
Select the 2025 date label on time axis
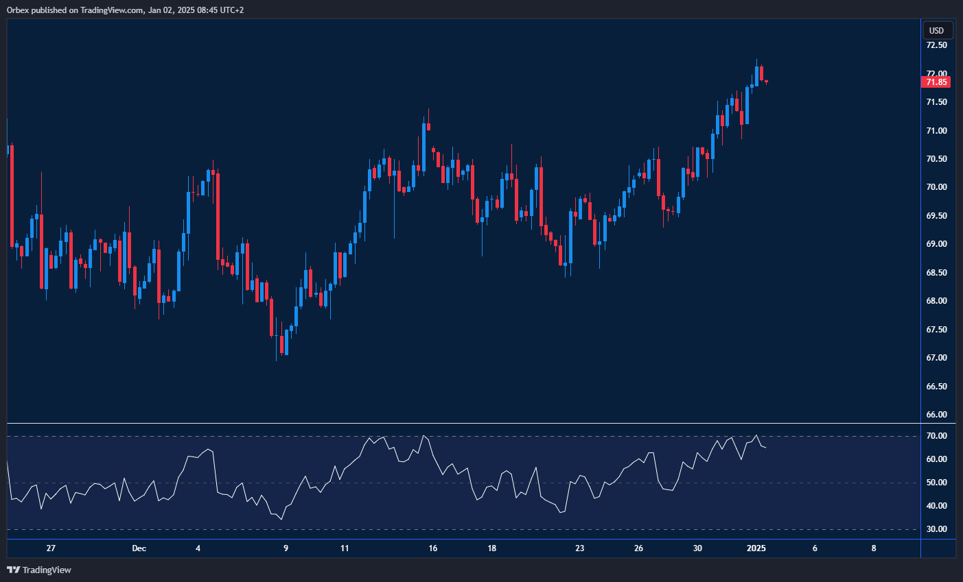(756, 548)
